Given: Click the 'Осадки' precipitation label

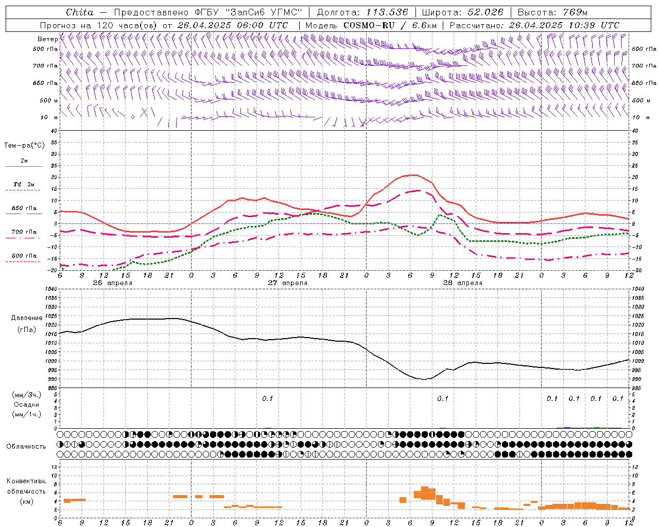Looking at the screenshot, I should point(27,405).
